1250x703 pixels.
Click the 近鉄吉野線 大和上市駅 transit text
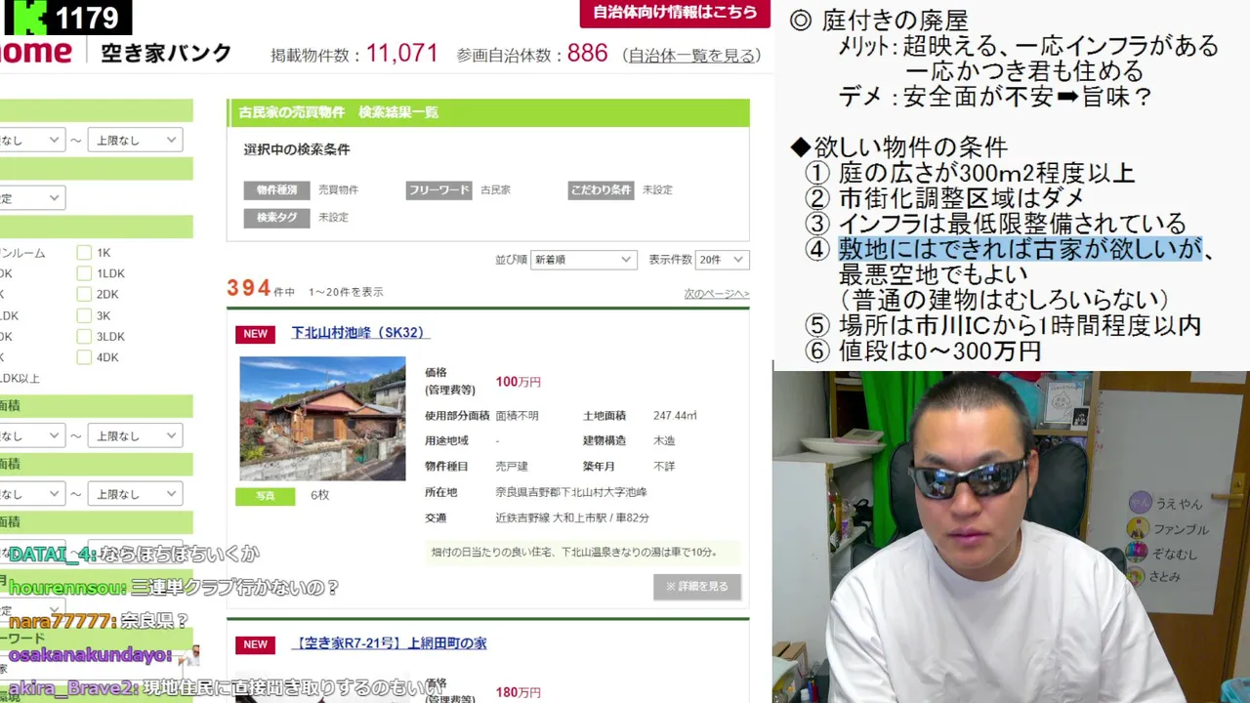pyautogui.click(x=572, y=517)
